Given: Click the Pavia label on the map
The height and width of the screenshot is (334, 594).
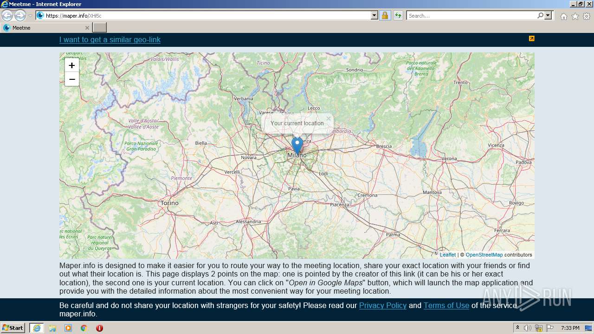Looking at the screenshot, I should (294, 189).
